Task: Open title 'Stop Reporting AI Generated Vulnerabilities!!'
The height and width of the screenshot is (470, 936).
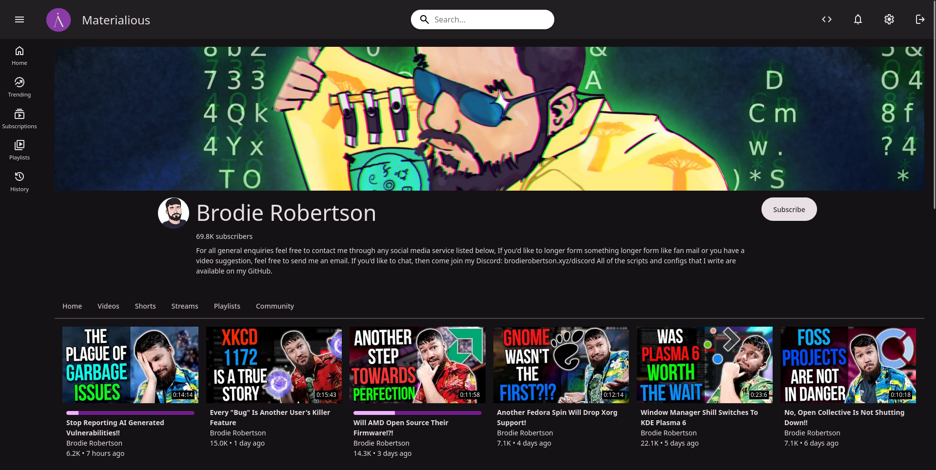Action: click(115, 428)
